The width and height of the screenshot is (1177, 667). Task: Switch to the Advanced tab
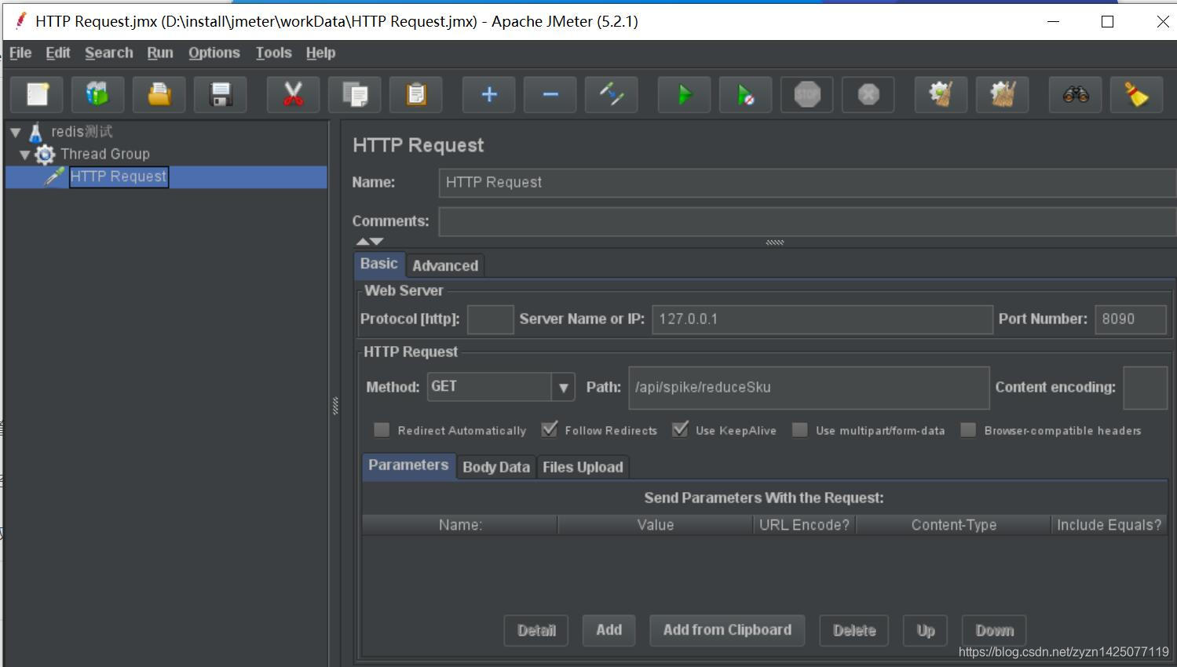[x=445, y=266]
